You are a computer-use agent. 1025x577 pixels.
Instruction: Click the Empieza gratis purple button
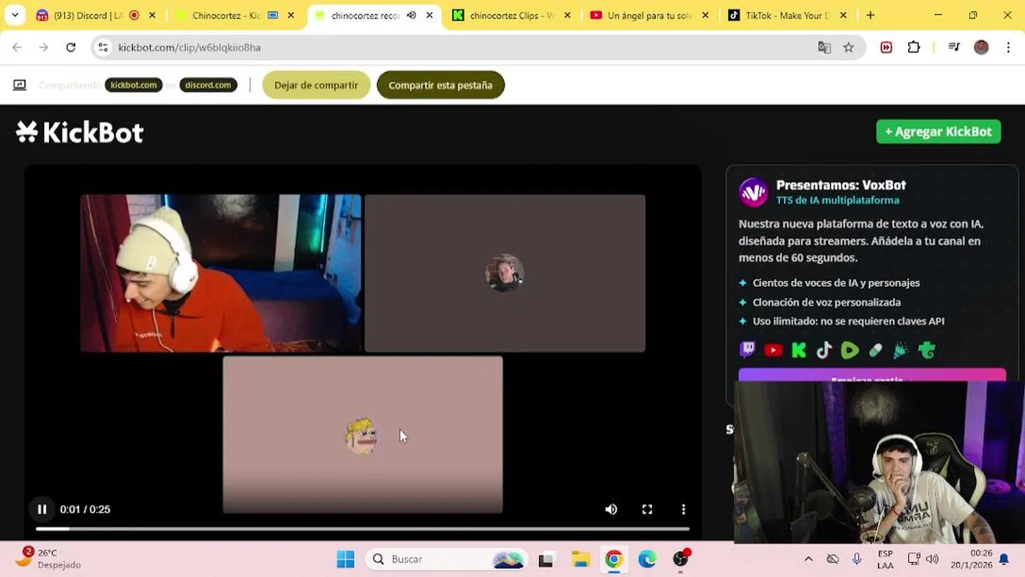click(872, 377)
